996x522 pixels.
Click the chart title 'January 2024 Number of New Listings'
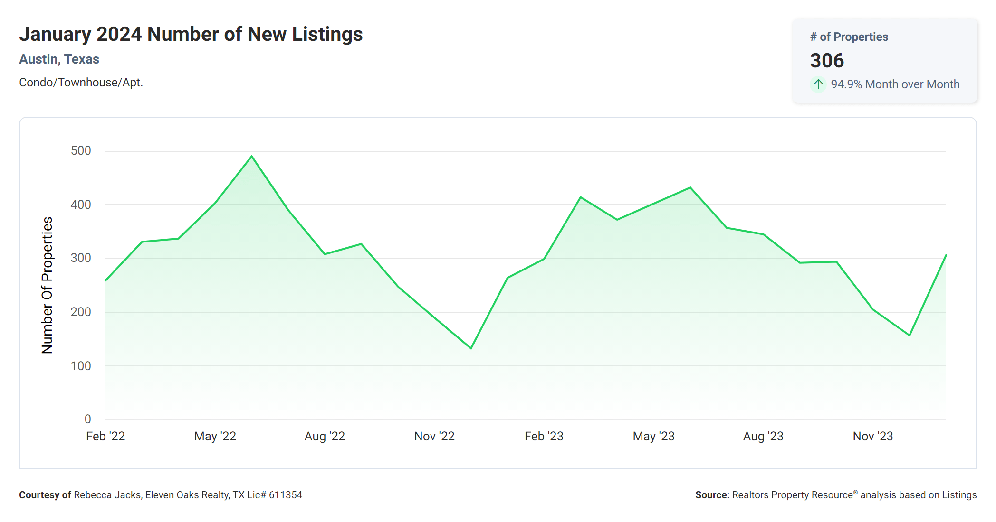point(191,34)
